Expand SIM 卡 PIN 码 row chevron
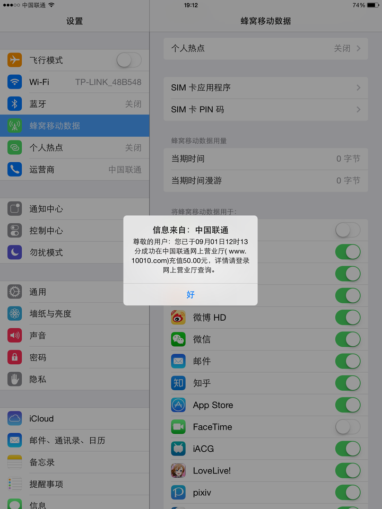 click(359, 109)
